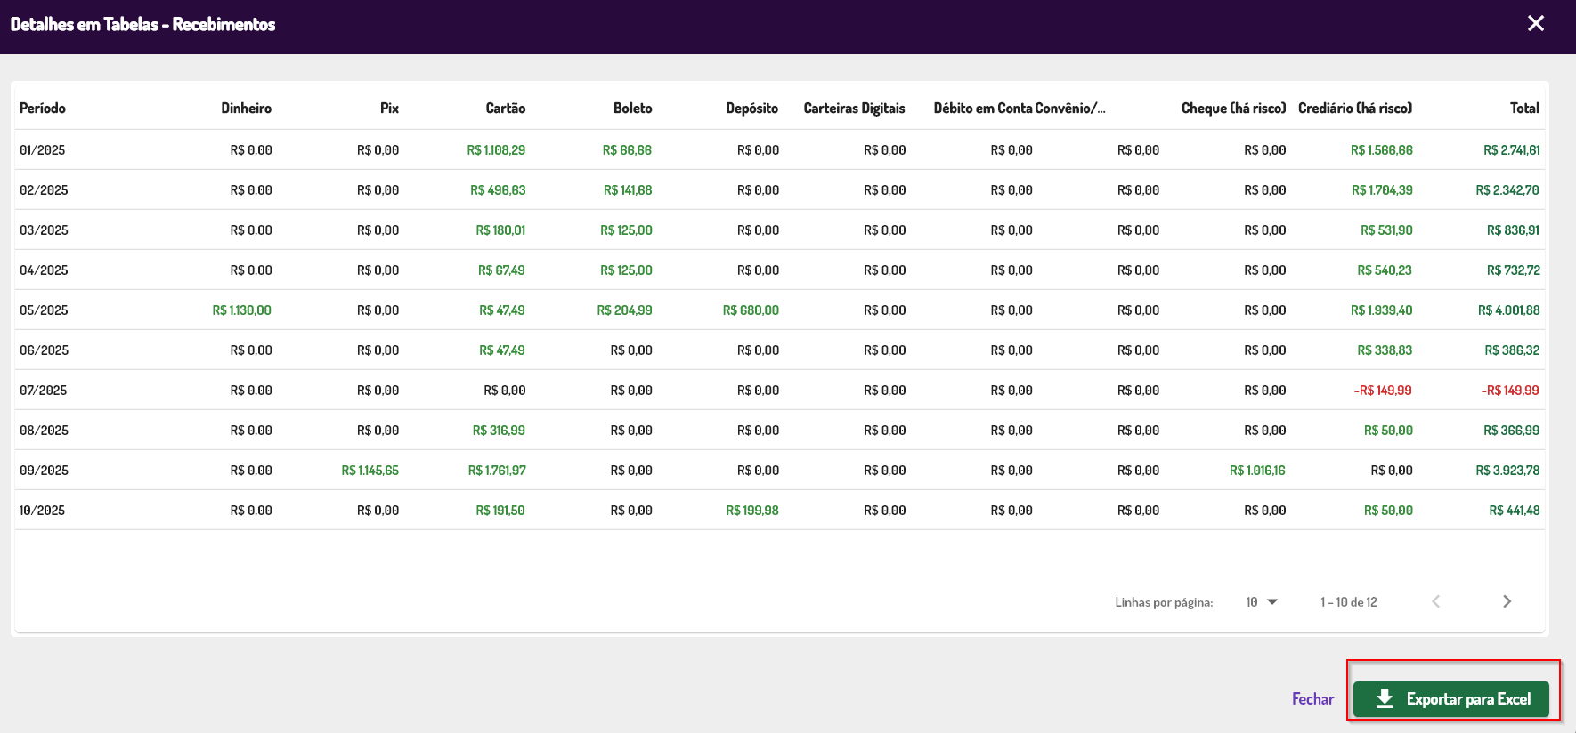Click the Crediário (há risco) column header
Screen dimensions: 1576x733
(x=1355, y=108)
